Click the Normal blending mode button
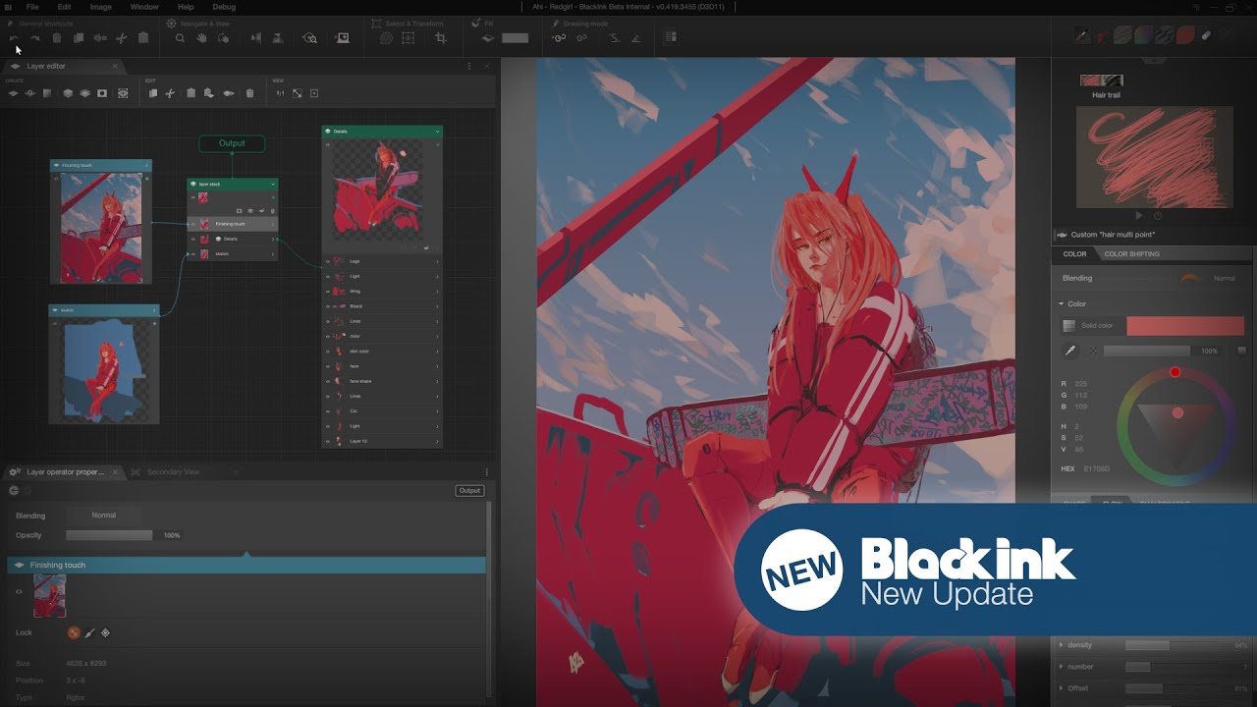This screenshot has width=1257, height=707. [x=103, y=516]
